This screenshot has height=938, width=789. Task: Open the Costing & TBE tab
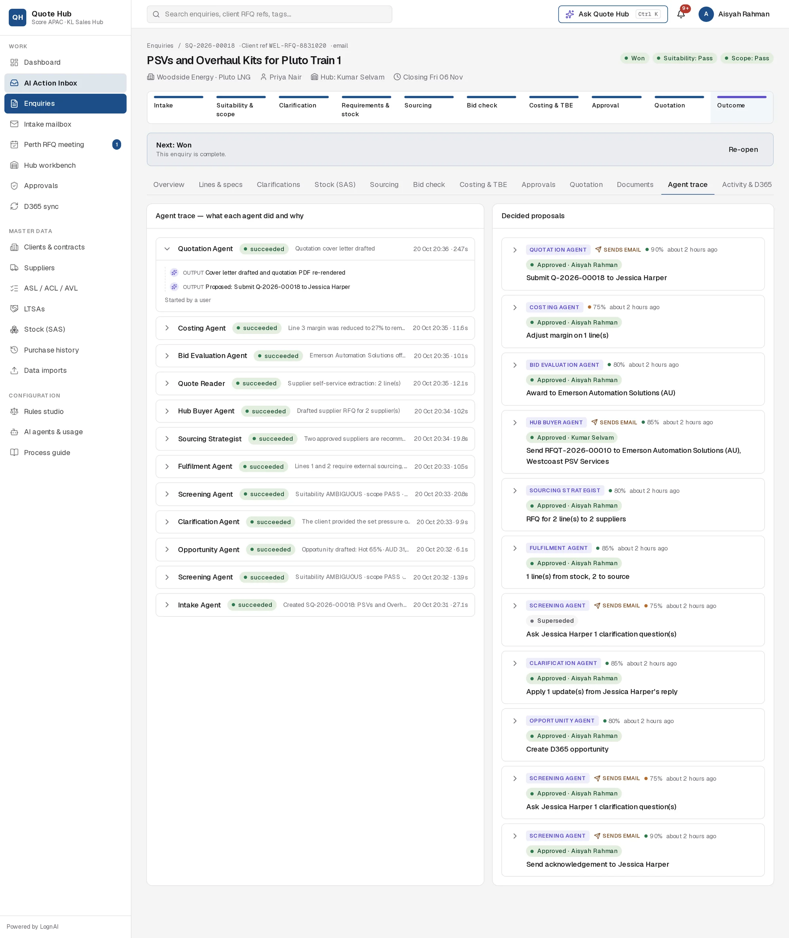click(483, 185)
